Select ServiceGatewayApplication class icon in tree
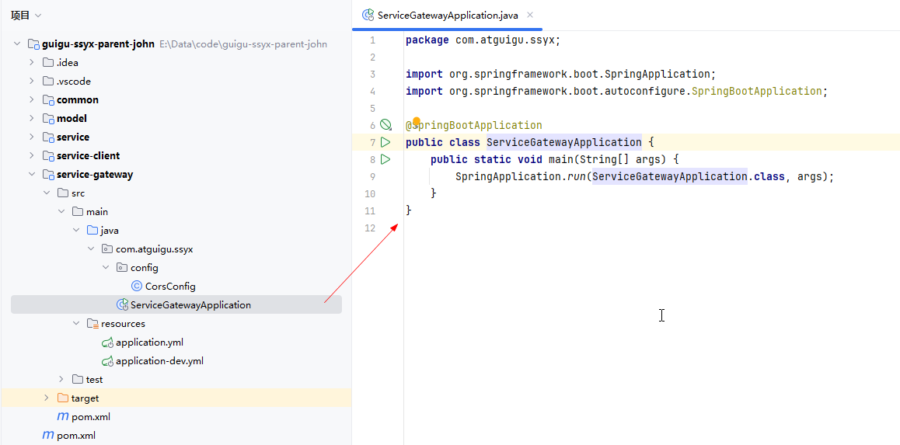900x445 pixels. click(122, 305)
